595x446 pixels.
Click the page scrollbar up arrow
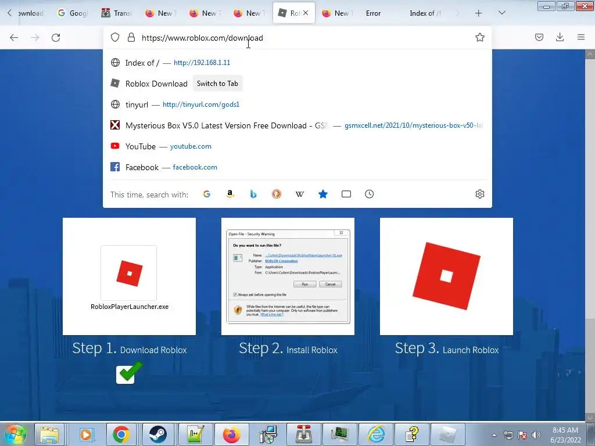coord(590,54)
